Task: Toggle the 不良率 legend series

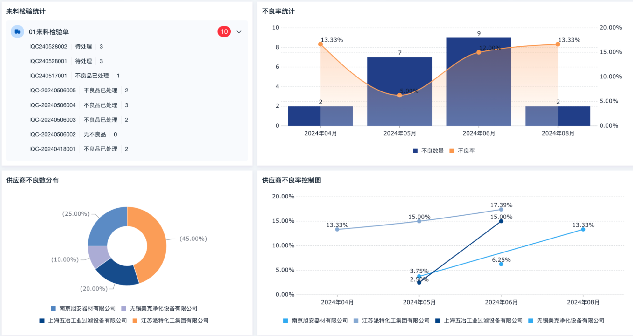Action: [x=462, y=151]
